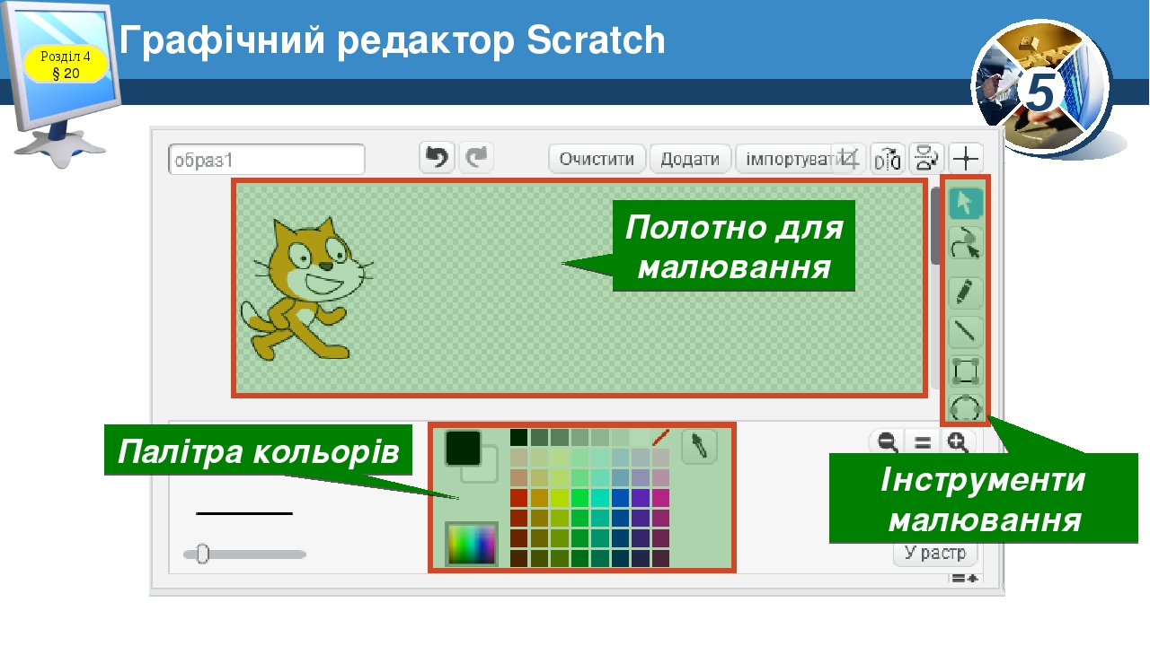Pick the golden orange palette swatch
This screenshot has height=646, width=1150.
[539, 497]
